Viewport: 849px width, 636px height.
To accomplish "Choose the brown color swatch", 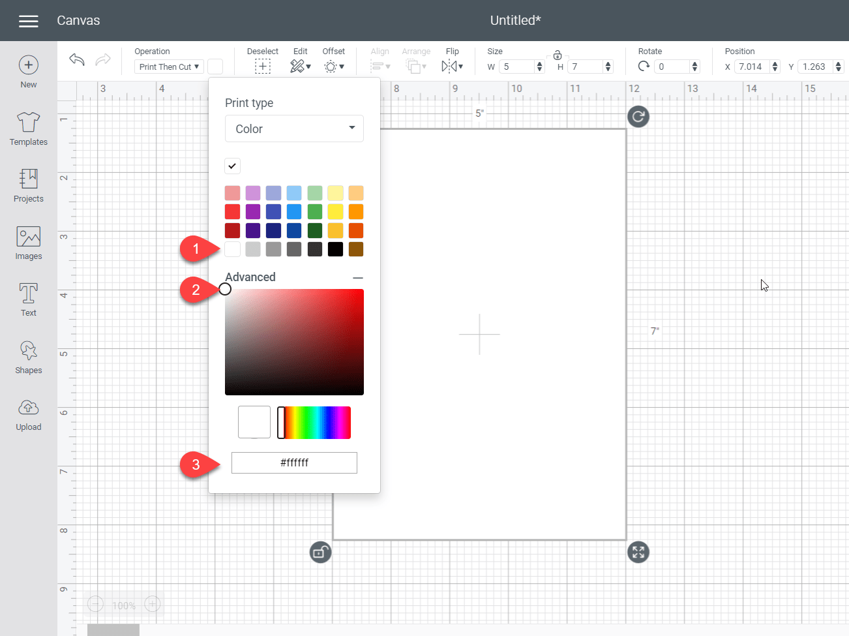I will (x=356, y=249).
